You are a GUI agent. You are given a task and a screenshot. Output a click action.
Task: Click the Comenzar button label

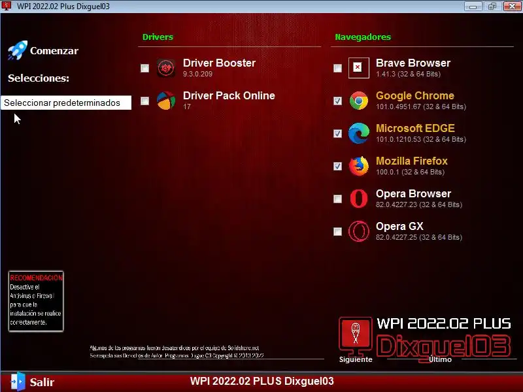coord(54,51)
